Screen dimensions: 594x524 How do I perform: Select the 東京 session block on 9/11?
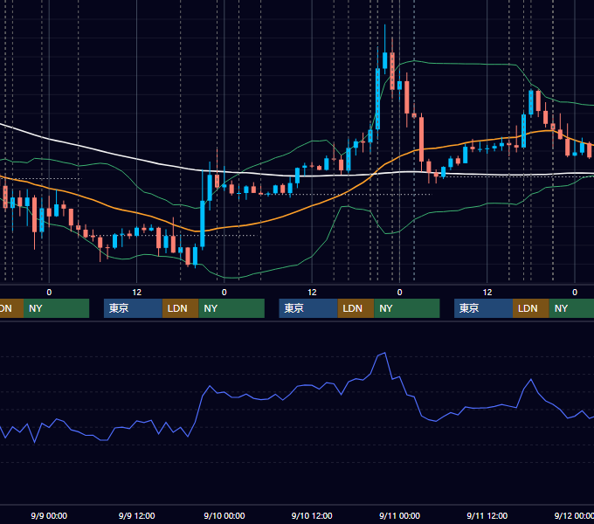484,308
